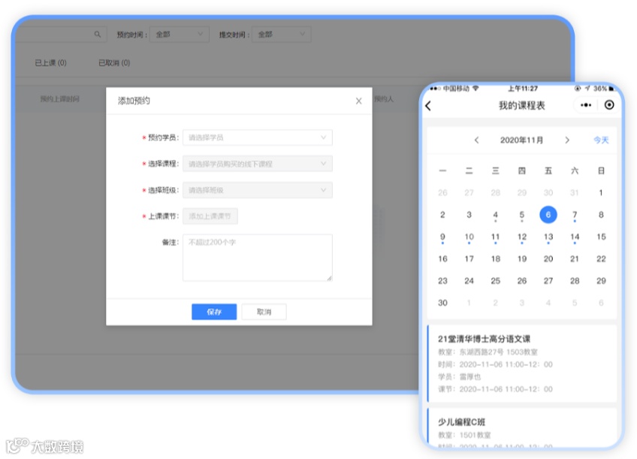Select November 4 in the calendar
Viewport: 637px width, 459px height.
click(495, 214)
